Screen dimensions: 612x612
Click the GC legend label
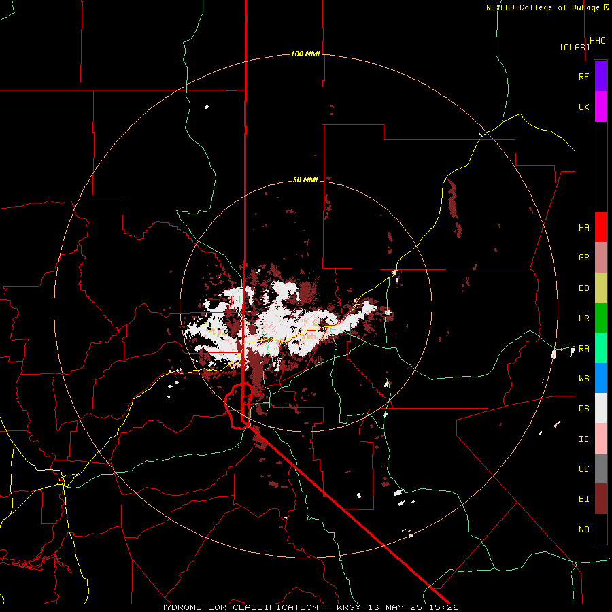coord(583,469)
